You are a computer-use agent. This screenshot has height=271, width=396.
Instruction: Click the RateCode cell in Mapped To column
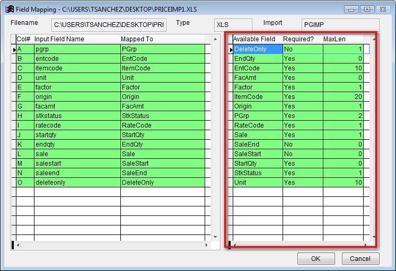(163, 125)
